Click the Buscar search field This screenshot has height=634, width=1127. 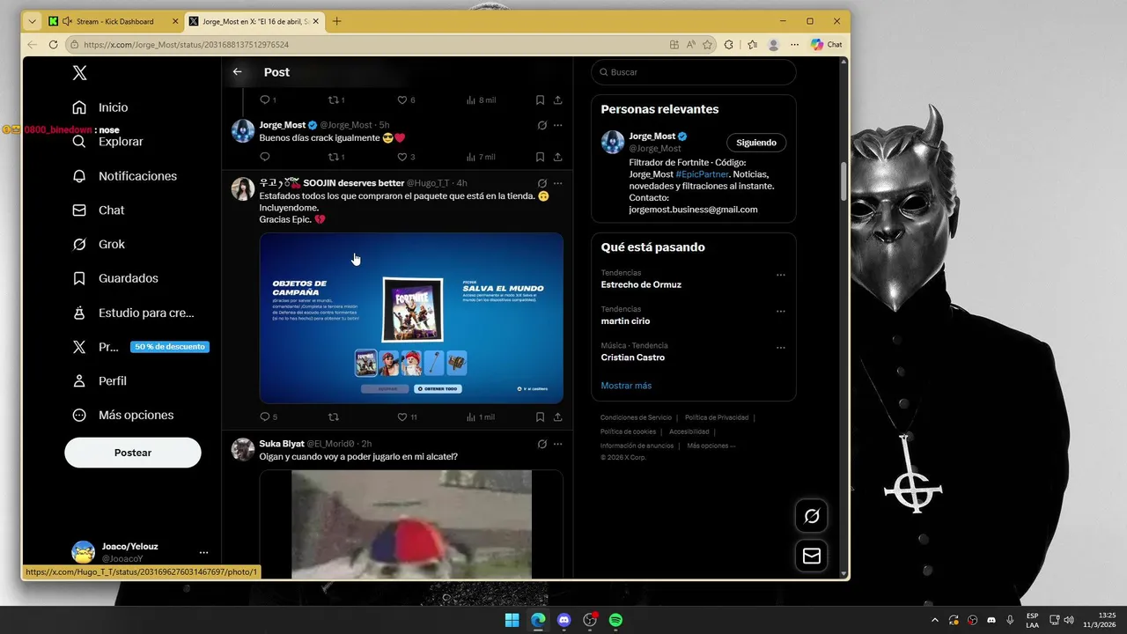click(694, 72)
